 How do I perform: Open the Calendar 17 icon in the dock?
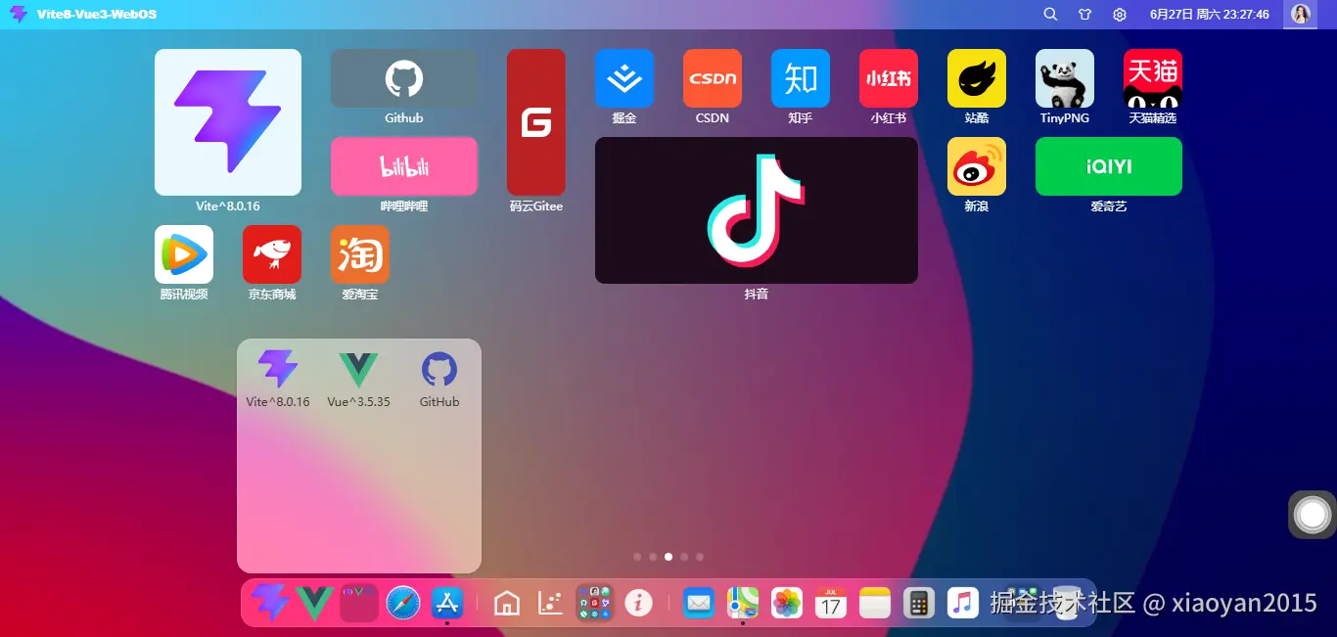(830, 603)
